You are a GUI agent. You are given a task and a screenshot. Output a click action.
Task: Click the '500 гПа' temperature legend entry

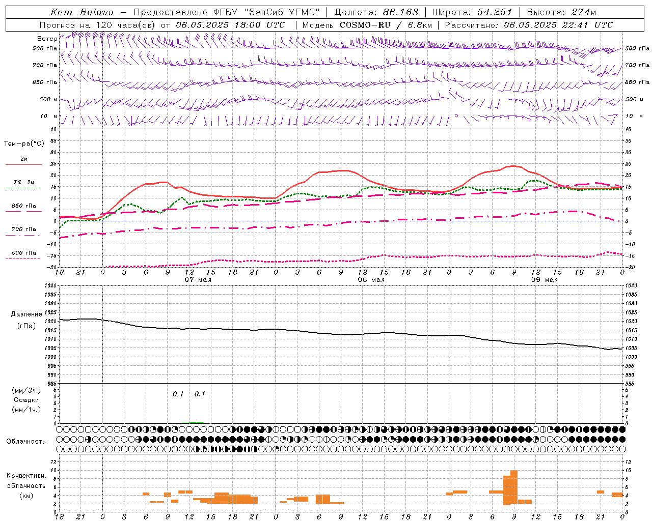click(x=23, y=252)
